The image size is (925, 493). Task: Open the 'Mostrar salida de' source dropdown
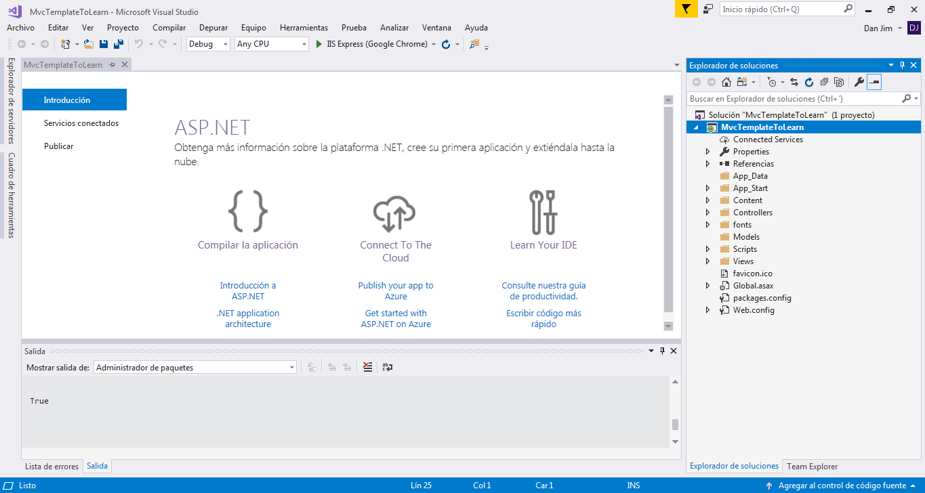(x=195, y=367)
